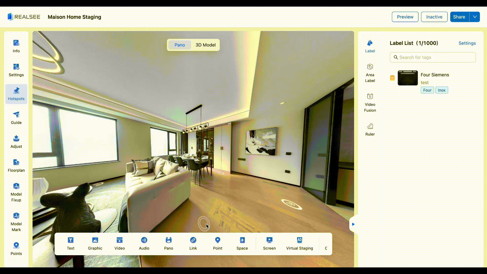Add a Space hotspot
The width and height of the screenshot is (487, 274).
click(242, 244)
